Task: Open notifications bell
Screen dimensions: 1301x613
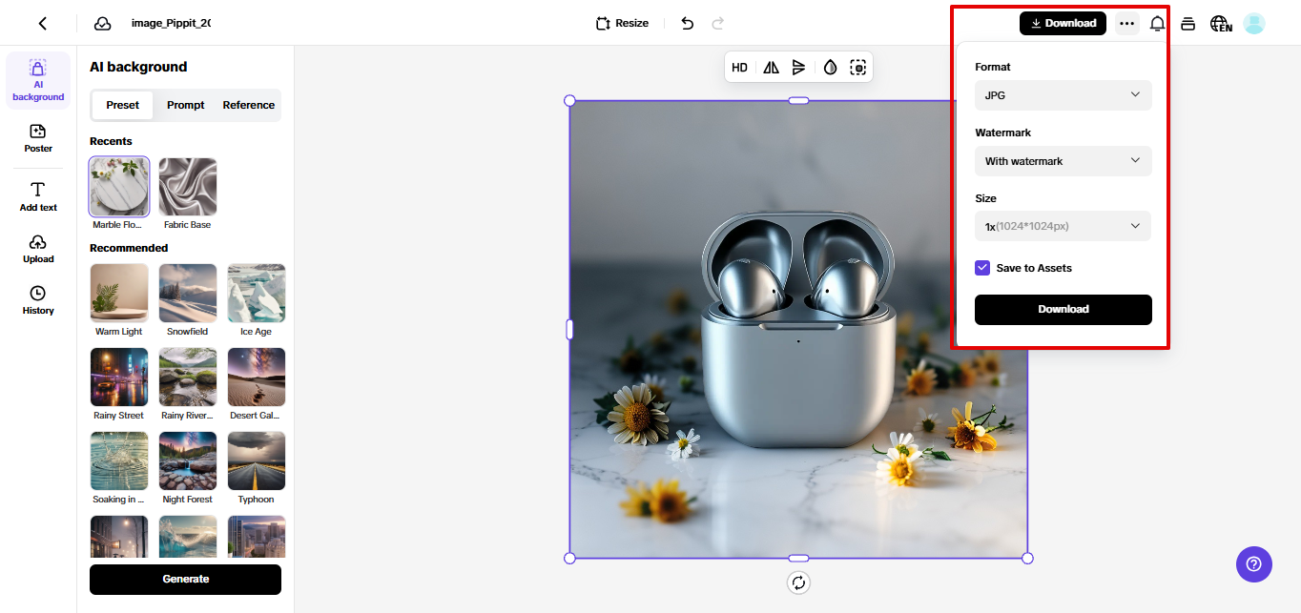Action: click(x=1157, y=22)
